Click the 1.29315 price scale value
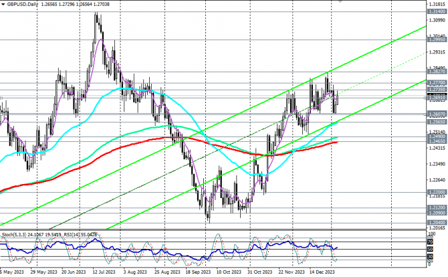 [437, 52]
